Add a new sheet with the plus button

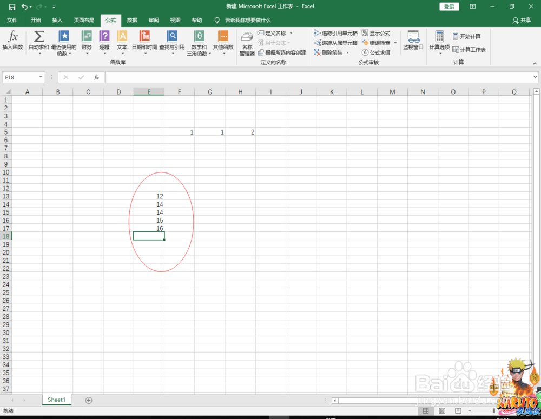(x=89, y=401)
